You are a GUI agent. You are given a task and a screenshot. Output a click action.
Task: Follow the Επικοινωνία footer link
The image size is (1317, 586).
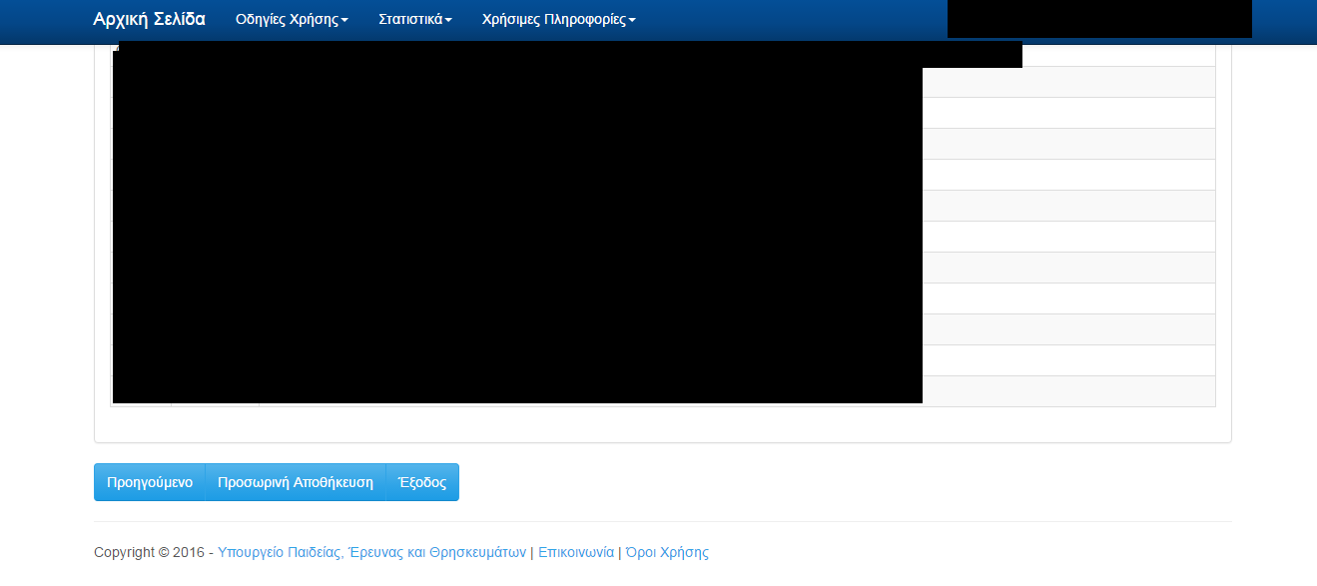pos(576,552)
